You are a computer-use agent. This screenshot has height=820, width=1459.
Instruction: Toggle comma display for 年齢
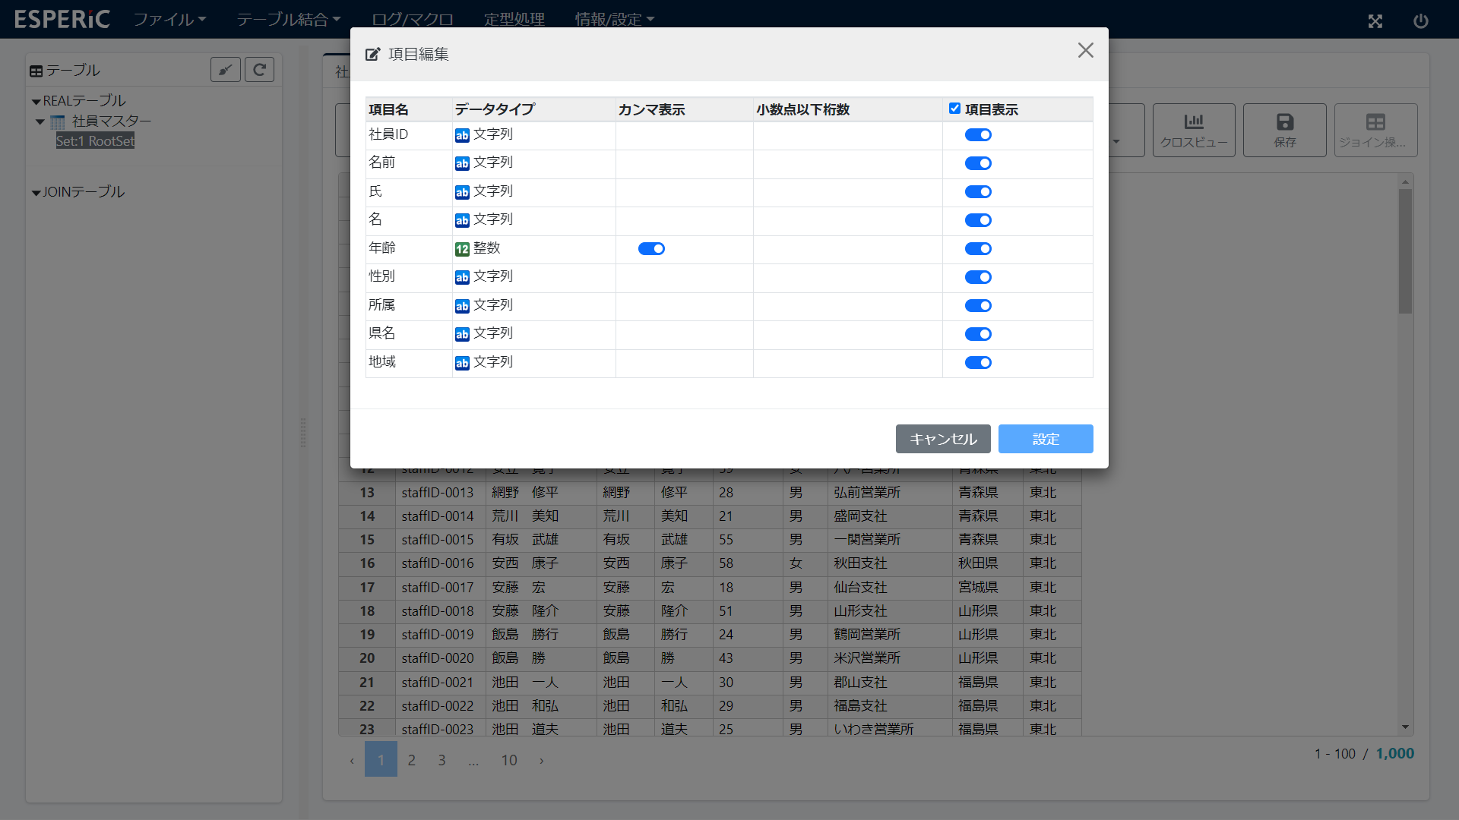651,249
